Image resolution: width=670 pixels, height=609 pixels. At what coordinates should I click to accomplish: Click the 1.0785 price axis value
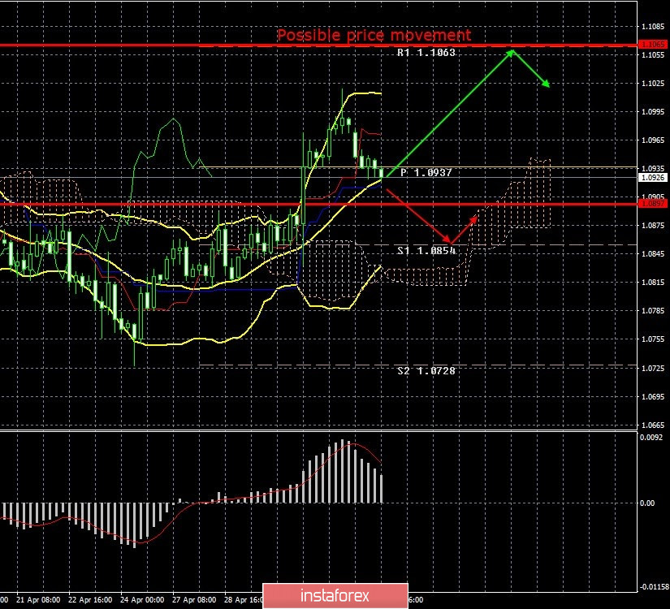653,311
